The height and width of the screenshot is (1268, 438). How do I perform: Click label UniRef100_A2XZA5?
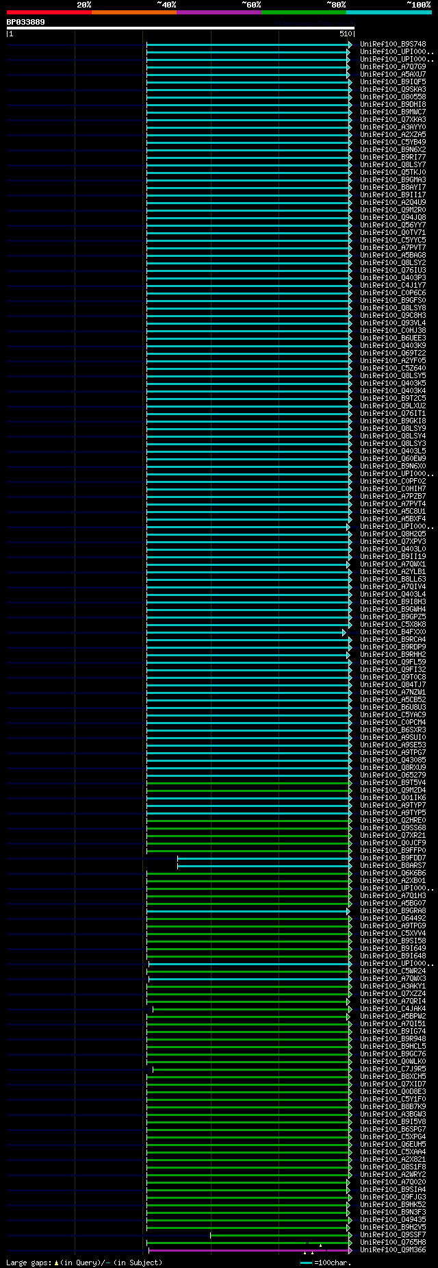pos(393,135)
